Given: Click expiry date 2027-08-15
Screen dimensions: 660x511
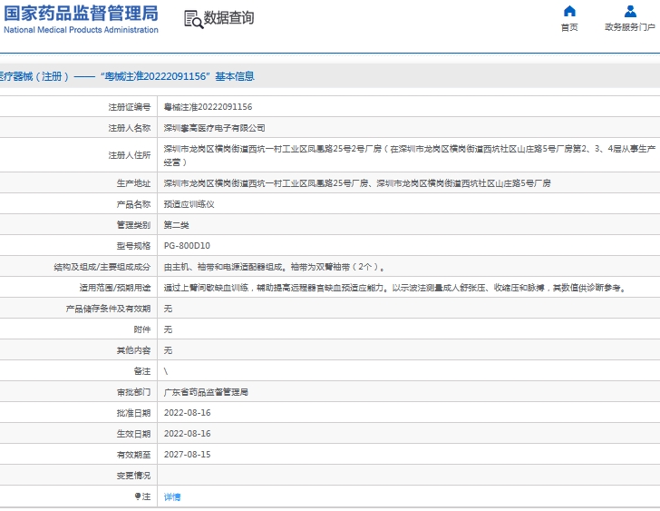Looking at the screenshot, I should [187, 455].
